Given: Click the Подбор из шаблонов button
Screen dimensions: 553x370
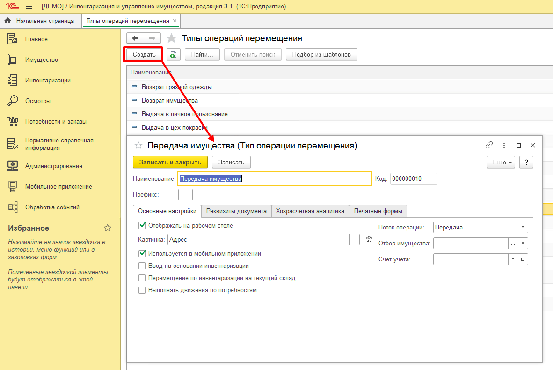Looking at the screenshot, I should coord(321,54).
